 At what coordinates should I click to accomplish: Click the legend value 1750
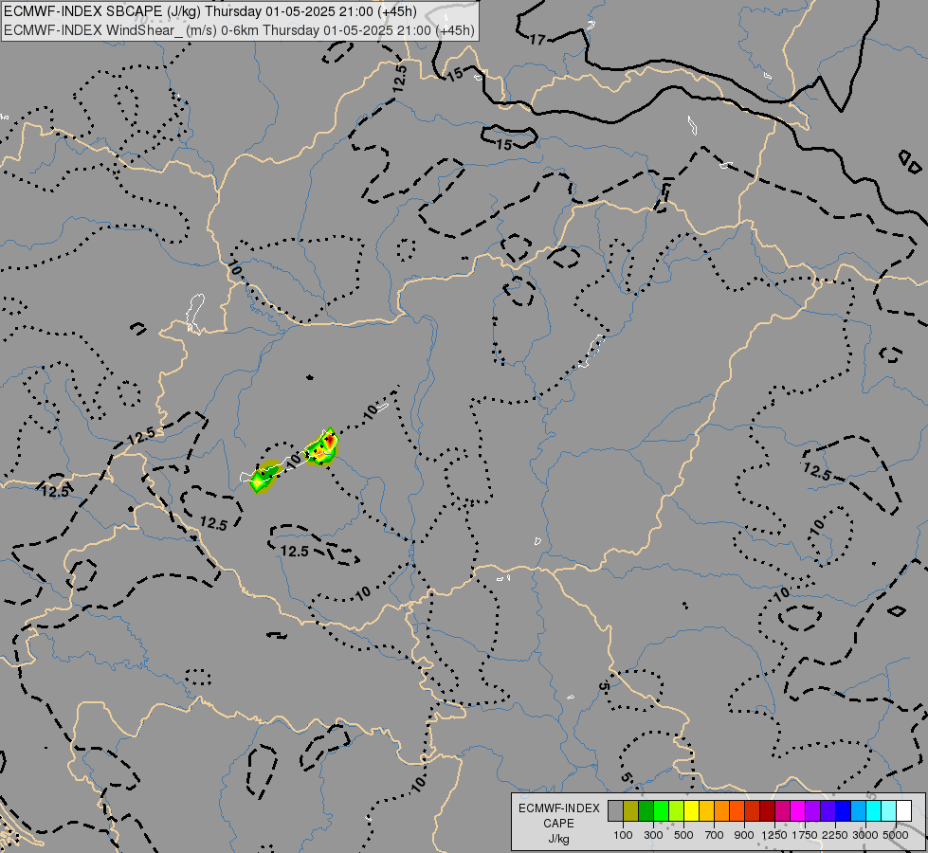[805, 835]
